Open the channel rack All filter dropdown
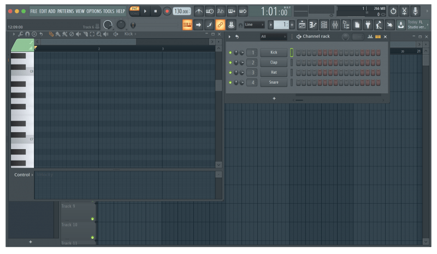This screenshot has height=254, width=437. pos(273,37)
